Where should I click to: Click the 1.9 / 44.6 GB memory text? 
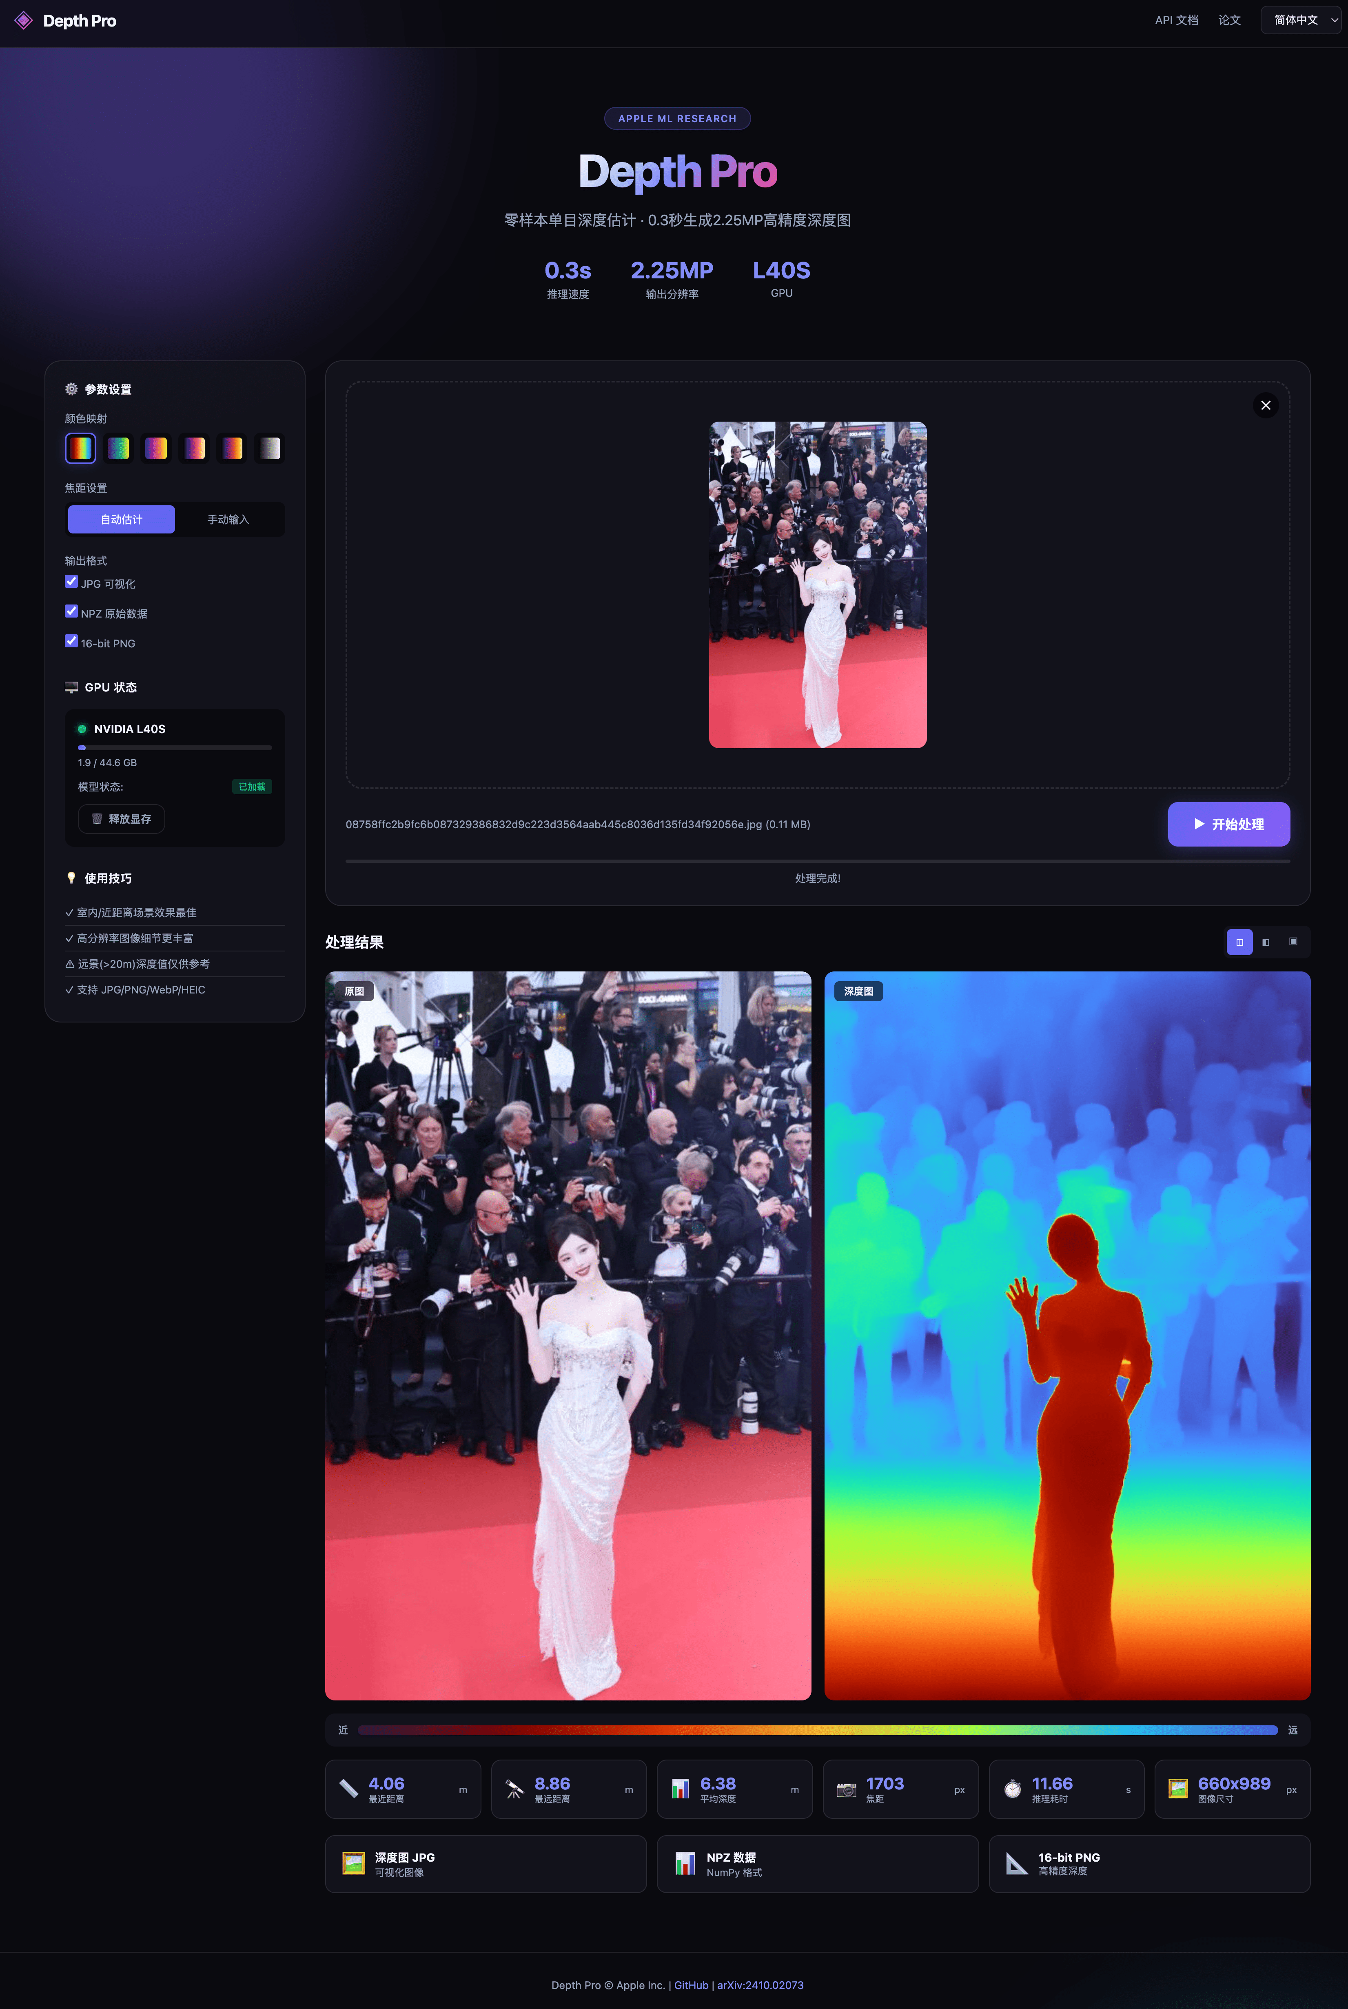[x=107, y=763]
